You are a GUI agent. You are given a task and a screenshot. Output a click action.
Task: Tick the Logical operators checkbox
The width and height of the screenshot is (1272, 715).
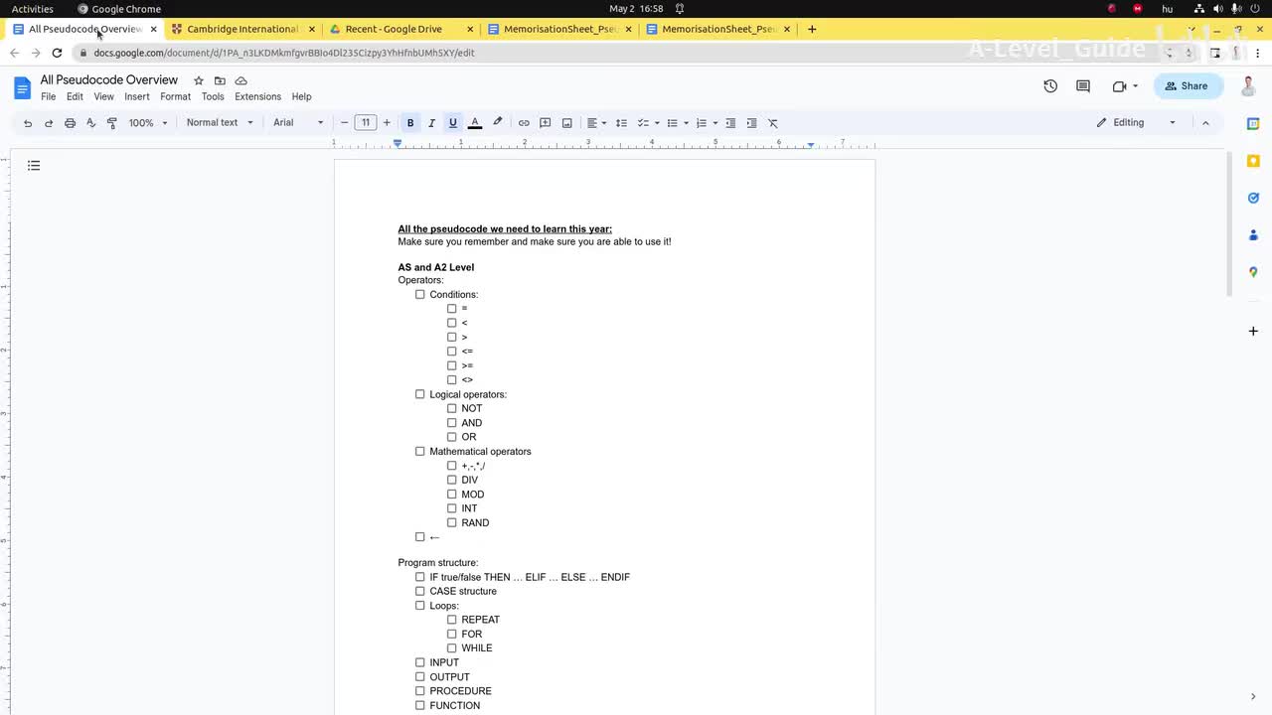pos(419,394)
